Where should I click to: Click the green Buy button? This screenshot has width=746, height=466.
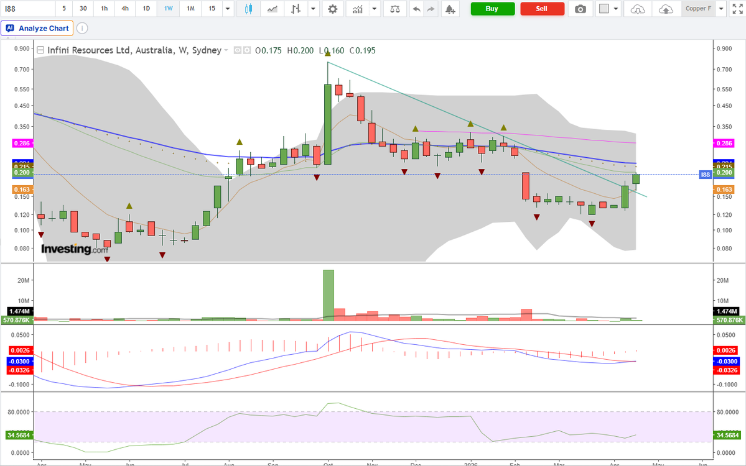(x=492, y=9)
